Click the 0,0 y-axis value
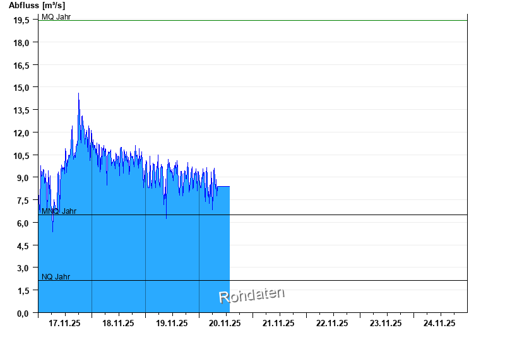 point(23,313)
